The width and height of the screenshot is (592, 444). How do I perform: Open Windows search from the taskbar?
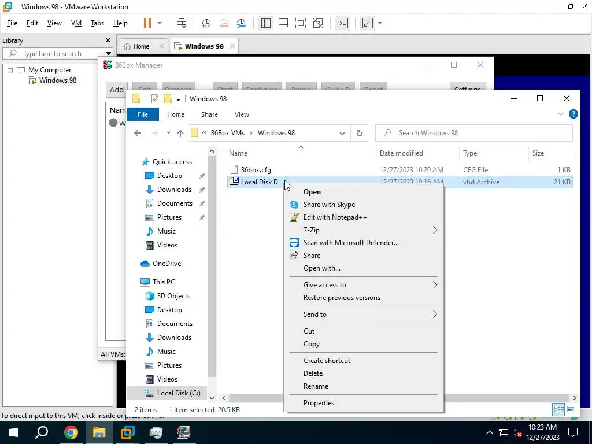[x=42, y=432]
